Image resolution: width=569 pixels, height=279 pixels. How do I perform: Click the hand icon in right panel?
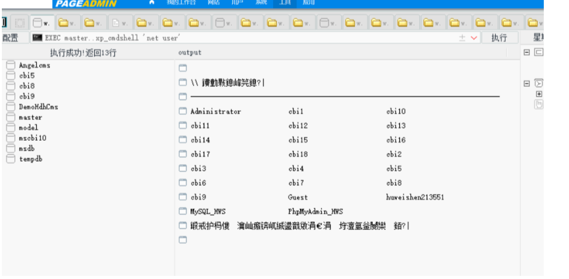(539, 104)
